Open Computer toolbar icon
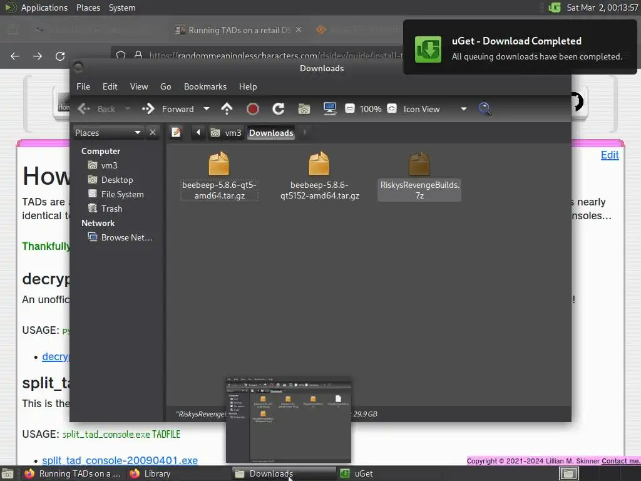The image size is (641, 481). (x=329, y=109)
